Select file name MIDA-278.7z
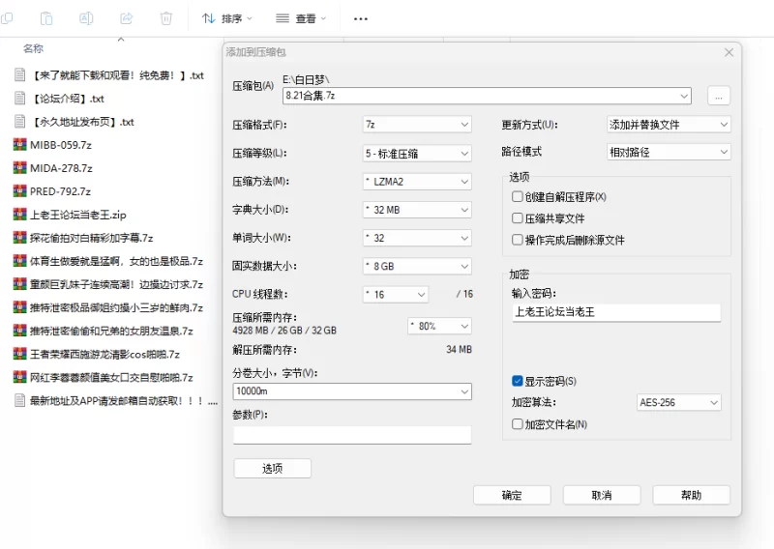 tap(61, 168)
